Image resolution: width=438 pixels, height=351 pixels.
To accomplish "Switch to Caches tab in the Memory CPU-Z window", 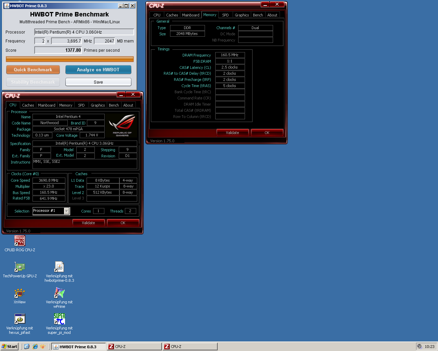I will tap(172, 15).
